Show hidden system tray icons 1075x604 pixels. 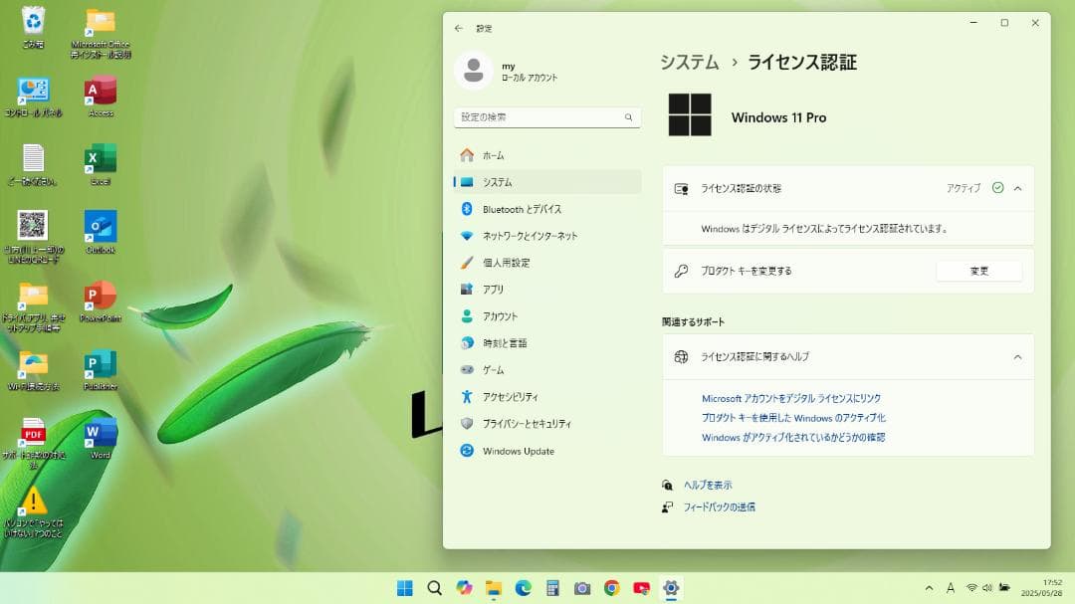click(x=929, y=588)
